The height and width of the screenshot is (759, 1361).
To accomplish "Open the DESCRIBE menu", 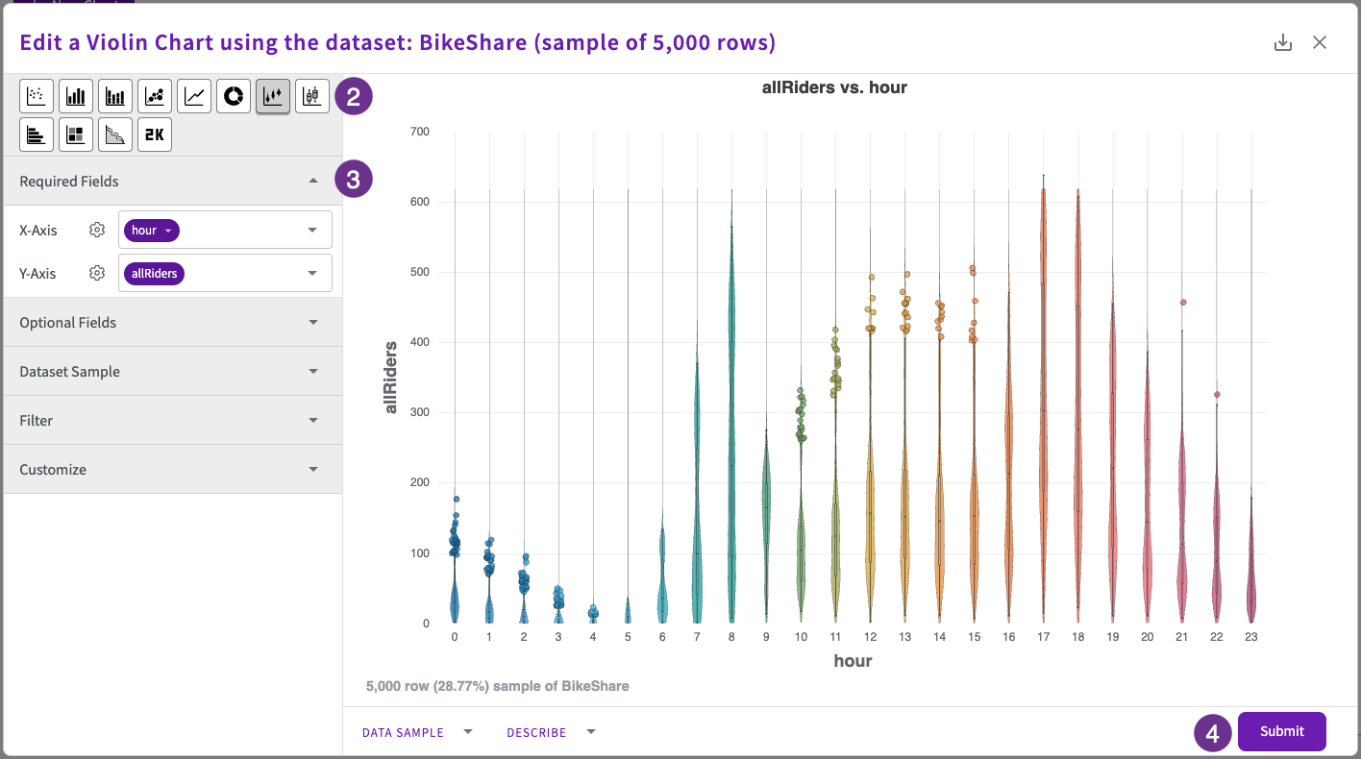I will [x=551, y=732].
